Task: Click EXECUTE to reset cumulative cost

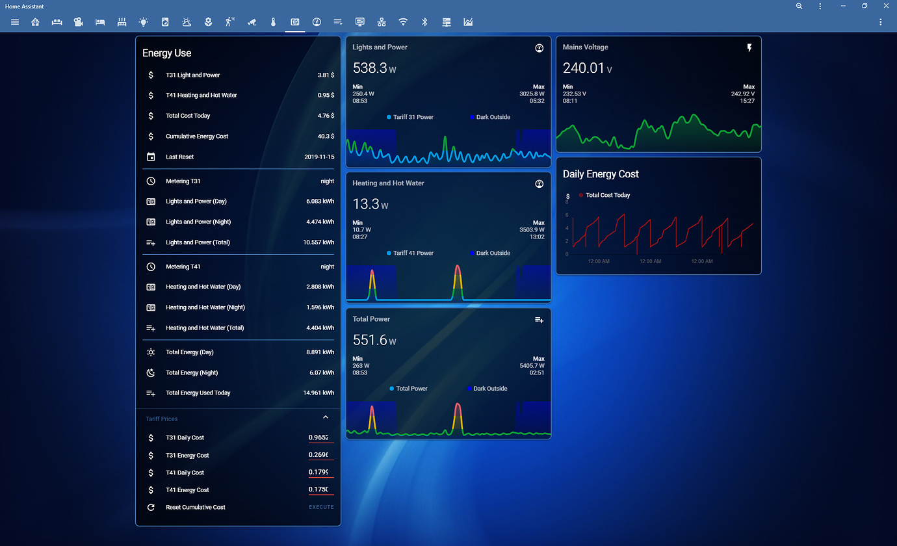Action: coord(321,507)
